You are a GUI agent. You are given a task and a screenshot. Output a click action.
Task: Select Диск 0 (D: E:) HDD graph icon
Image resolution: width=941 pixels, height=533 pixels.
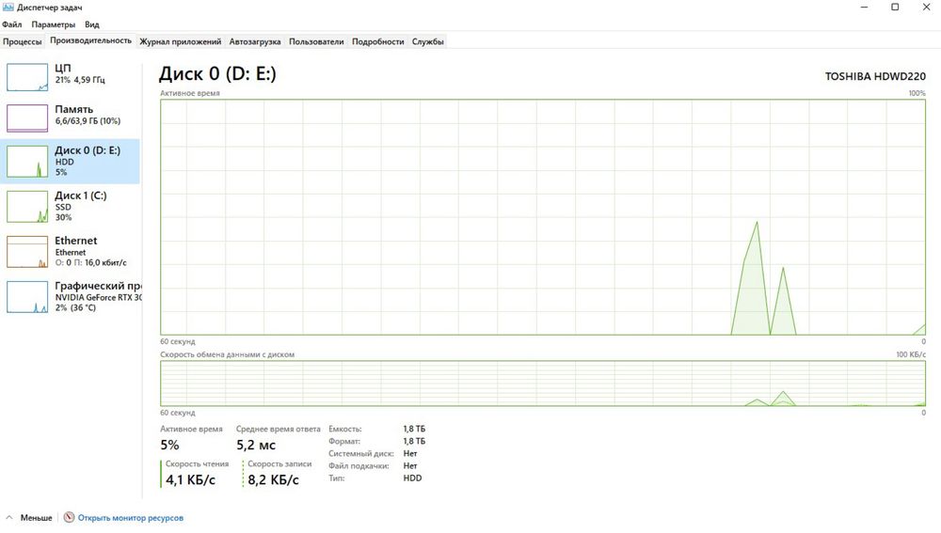[x=27, y=162]
